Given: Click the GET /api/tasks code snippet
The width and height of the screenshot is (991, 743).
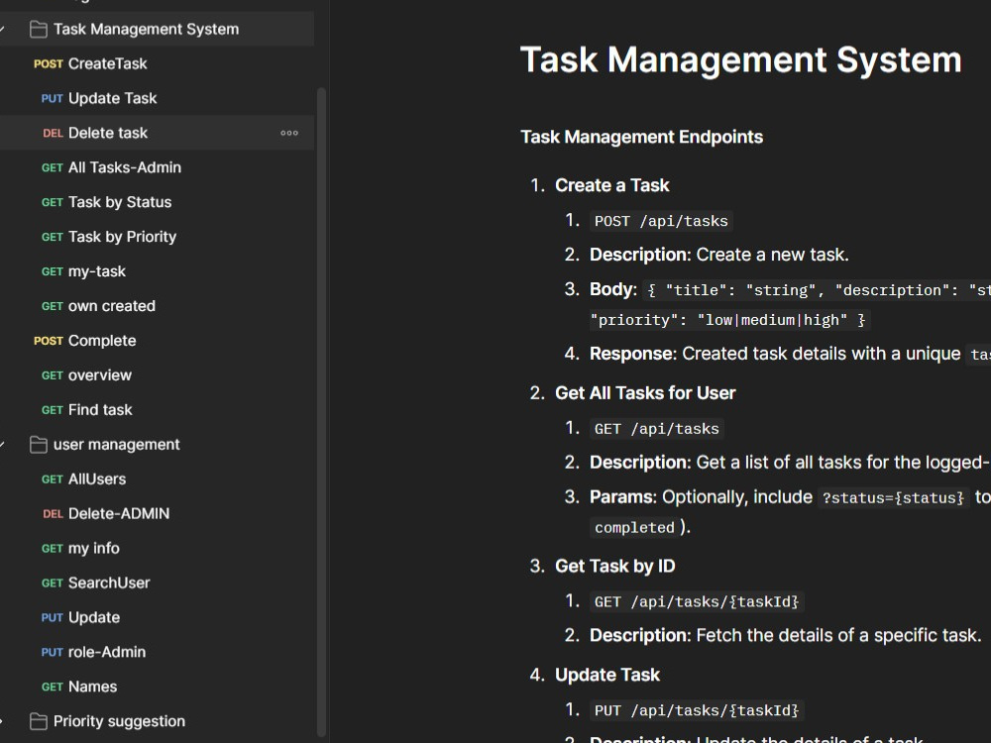Looking at the screenshot, I should click(x=657, y=429).
